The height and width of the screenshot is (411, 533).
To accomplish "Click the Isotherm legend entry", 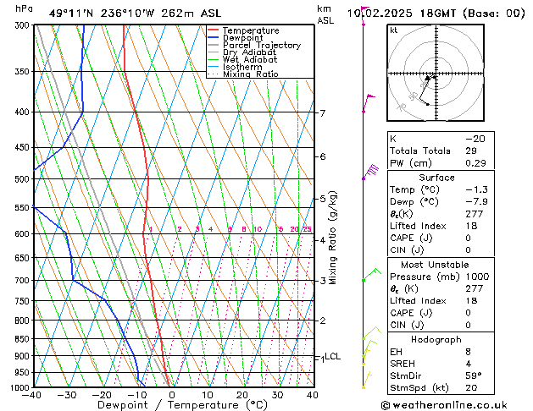I will [x=235, y=67].
